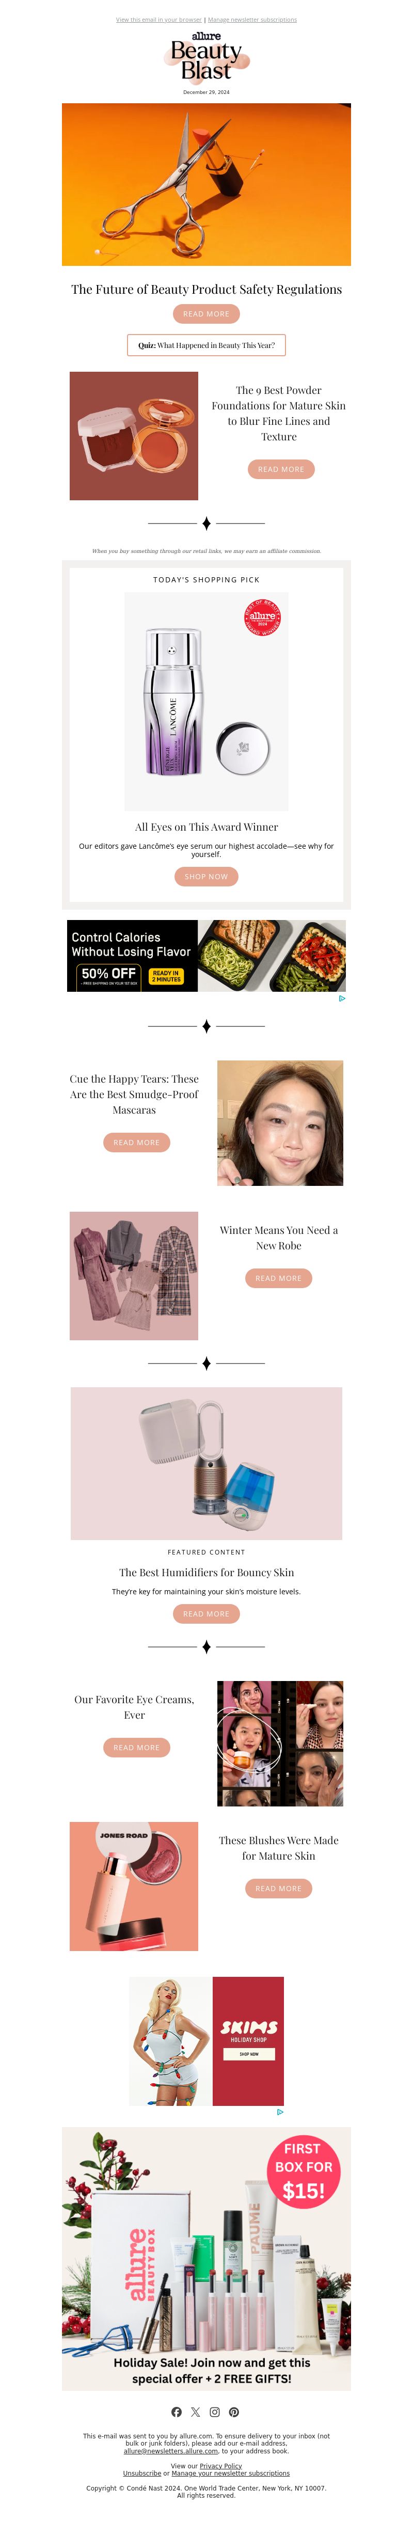Open the Quiz: What Happened in Beauty This Year

click(x=206, y=345)
